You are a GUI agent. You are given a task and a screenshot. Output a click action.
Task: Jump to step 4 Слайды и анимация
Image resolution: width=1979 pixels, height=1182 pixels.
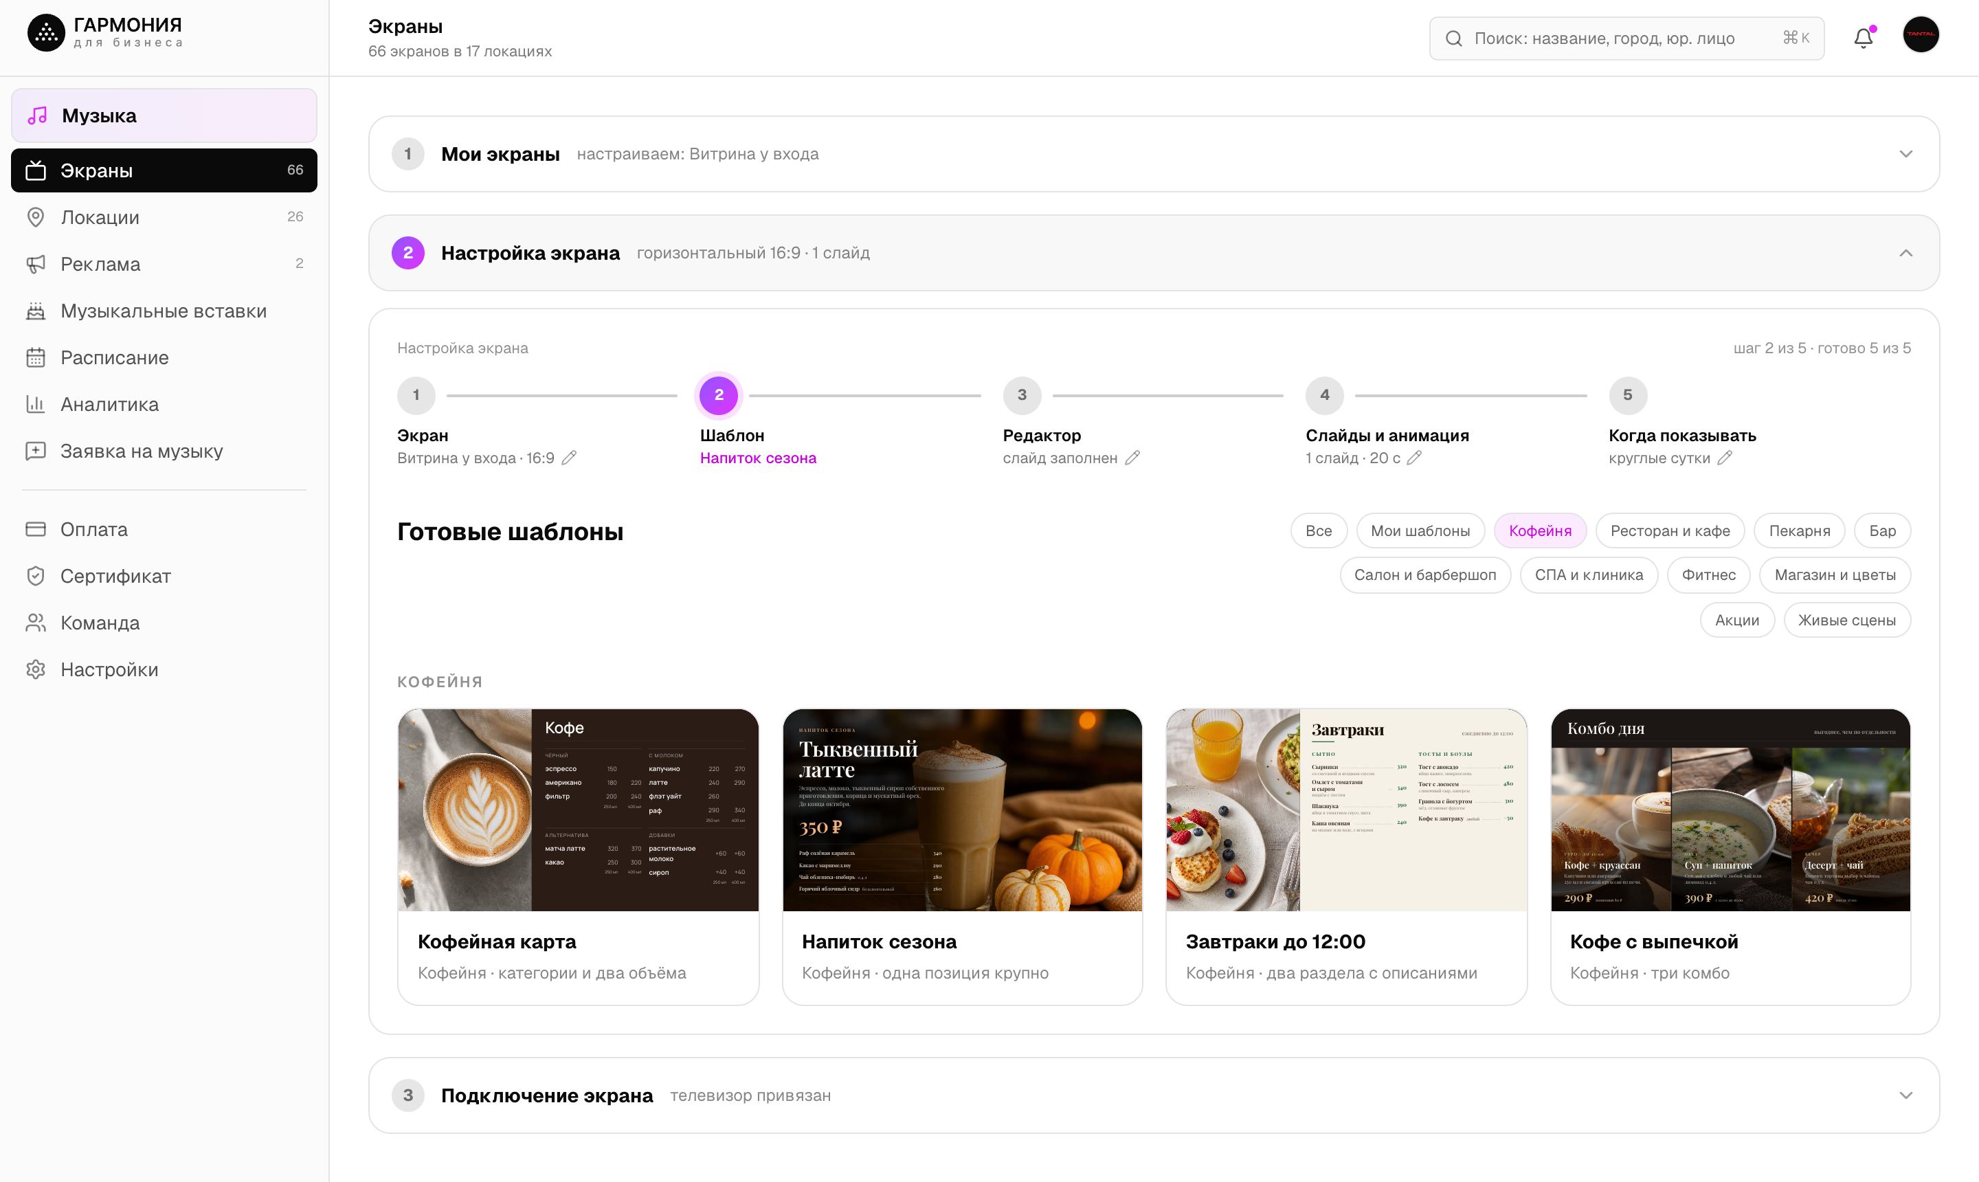pyautogui.click(x=1324, y=395)
